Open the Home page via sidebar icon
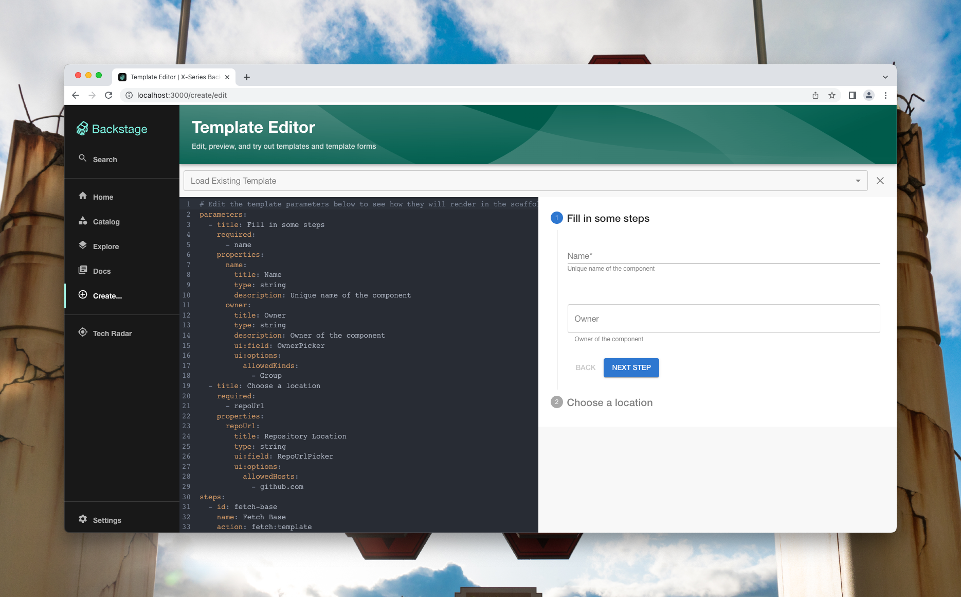The height and width of the screenshot is (597, 961). [x=83, y=196]
